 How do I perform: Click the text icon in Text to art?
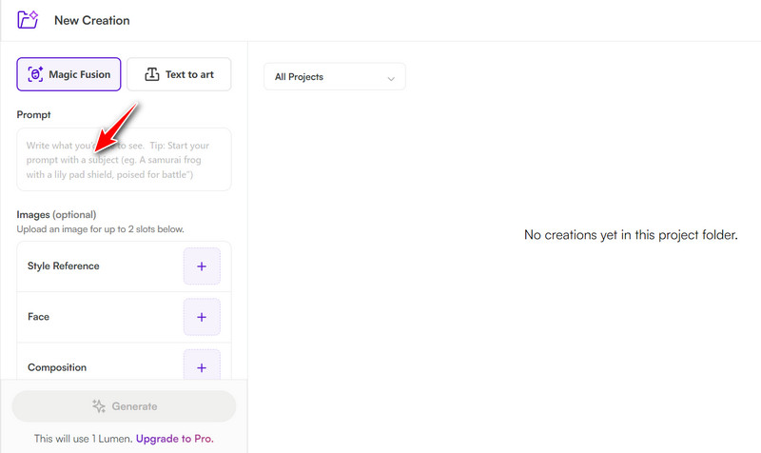(150, 74)
